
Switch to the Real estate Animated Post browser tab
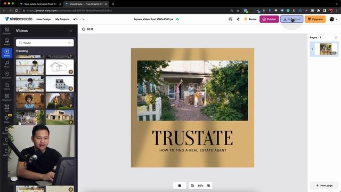pyautogui.click(x=40, y=4)
